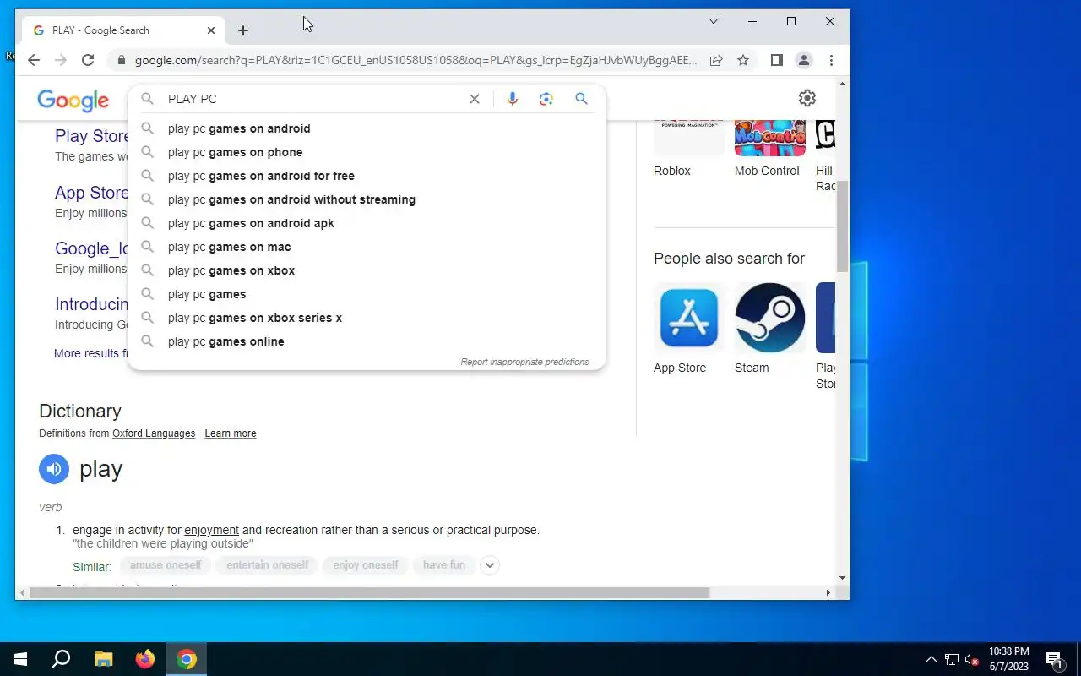The height and width of the screenshot is (676, 1081).
Task: Select the 'have fun' synonym chip
Action: 444,565
